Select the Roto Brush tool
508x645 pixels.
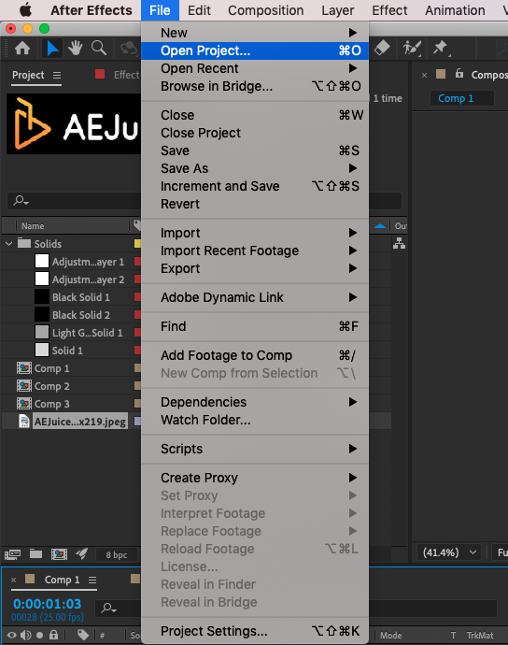pyautogui.click(x=412, y=48)
